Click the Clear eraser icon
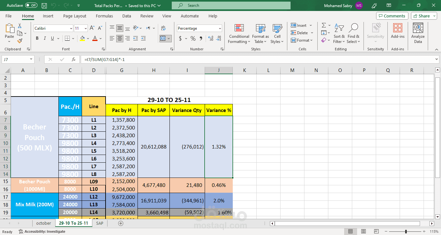Screen dimensions: 441x235 pyautogui.click(x=323, y=40)
